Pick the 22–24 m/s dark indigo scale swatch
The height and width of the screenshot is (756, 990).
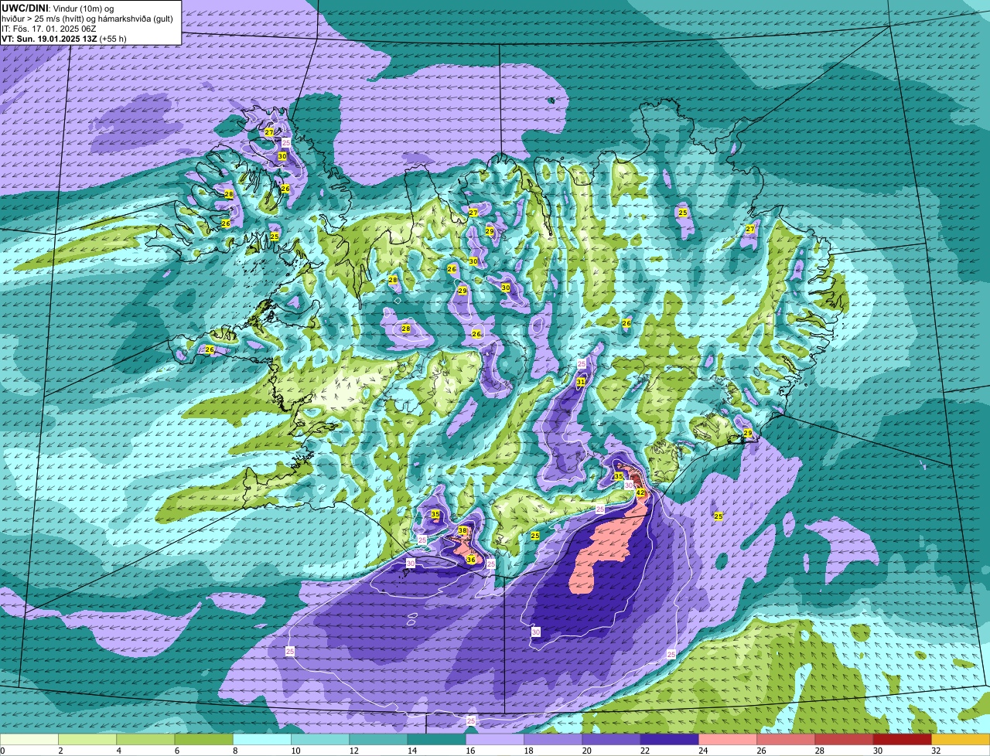coord(670,739)
